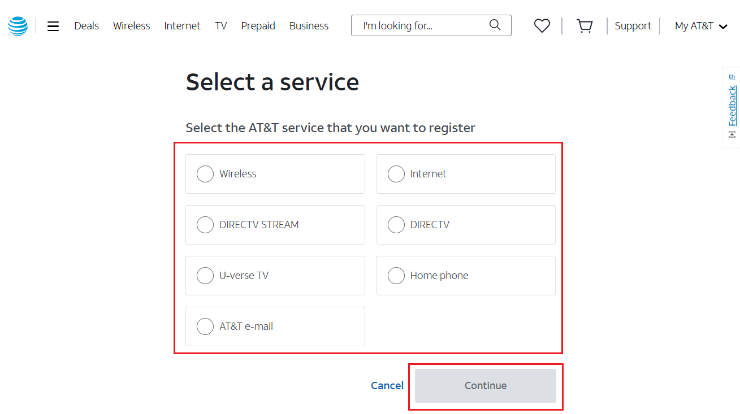
Task: Expand the My AT&T dropdown
Action: click(x=700, y=25)
